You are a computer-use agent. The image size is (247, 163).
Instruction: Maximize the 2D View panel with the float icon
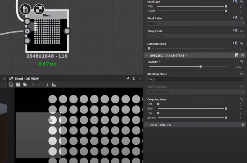(134, 79)
